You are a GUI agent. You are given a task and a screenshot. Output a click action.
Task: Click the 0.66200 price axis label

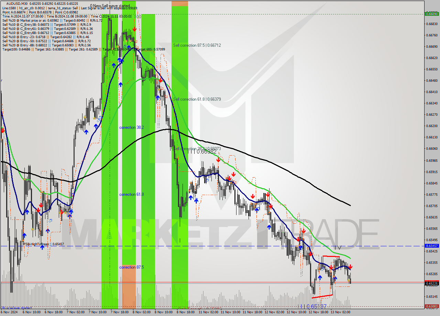pos(432,126)
